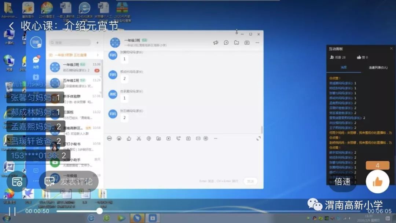Image resolution: width=396 pixels, height=223 pixels.
Task: Open more options in chat header
Action: (257, 43)
